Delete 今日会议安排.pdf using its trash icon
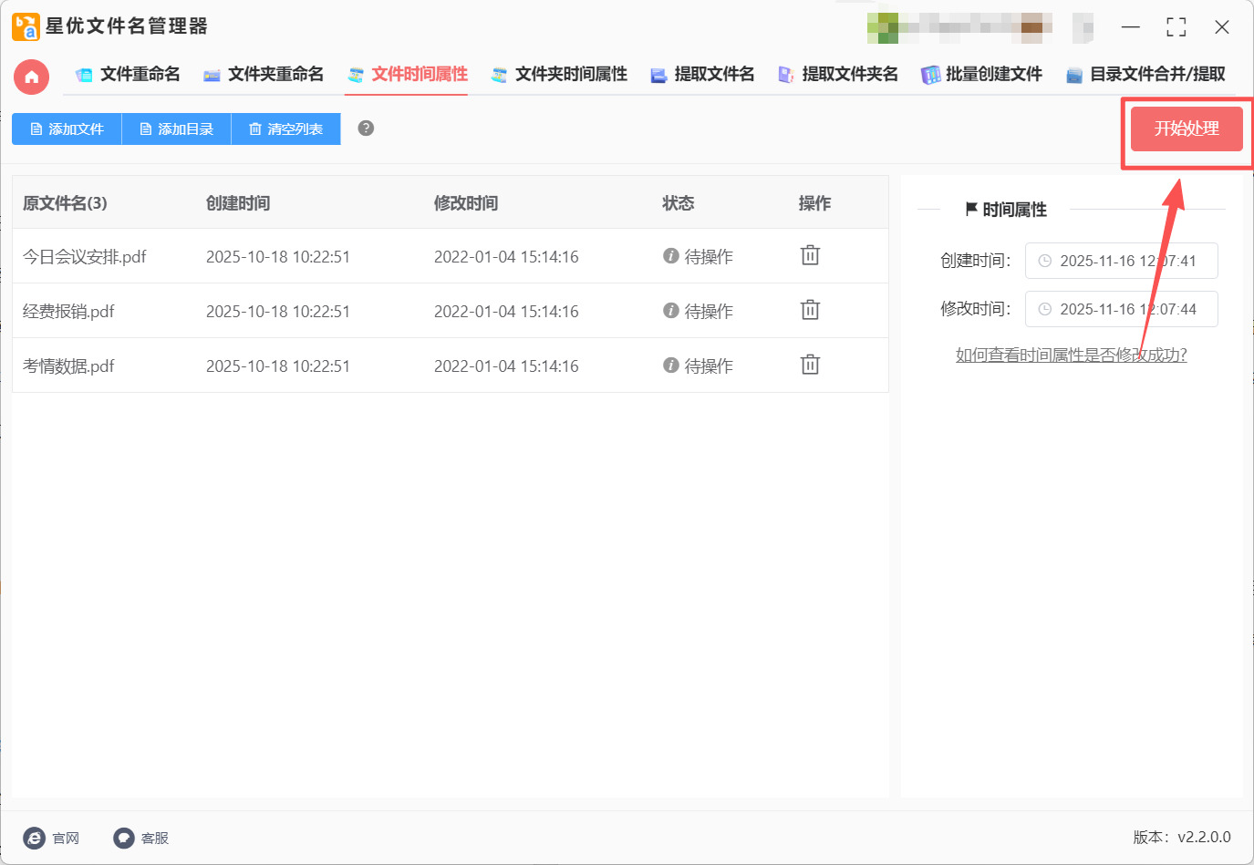Image resolution: width=1254 pixels, height=865 pixels. pos(810,255)
